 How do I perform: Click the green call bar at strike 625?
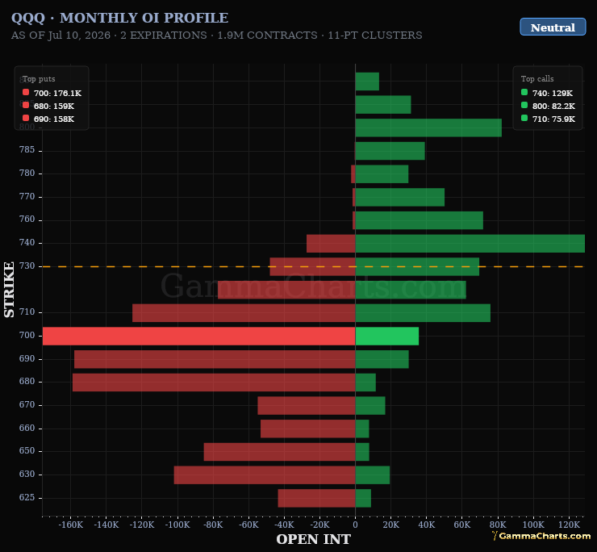(363, 498)
